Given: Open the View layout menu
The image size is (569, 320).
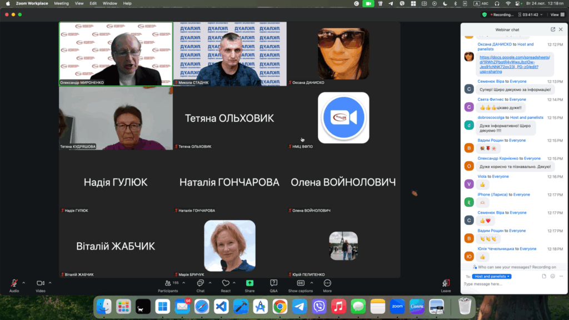Looking at the screenshot, I should click(x=555, y=14).
